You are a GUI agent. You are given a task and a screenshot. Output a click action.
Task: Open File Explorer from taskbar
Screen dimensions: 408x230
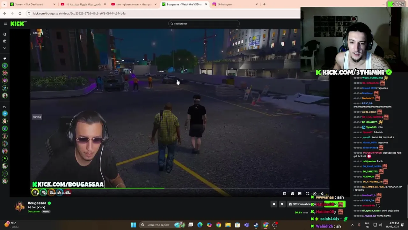coord(228,225)
